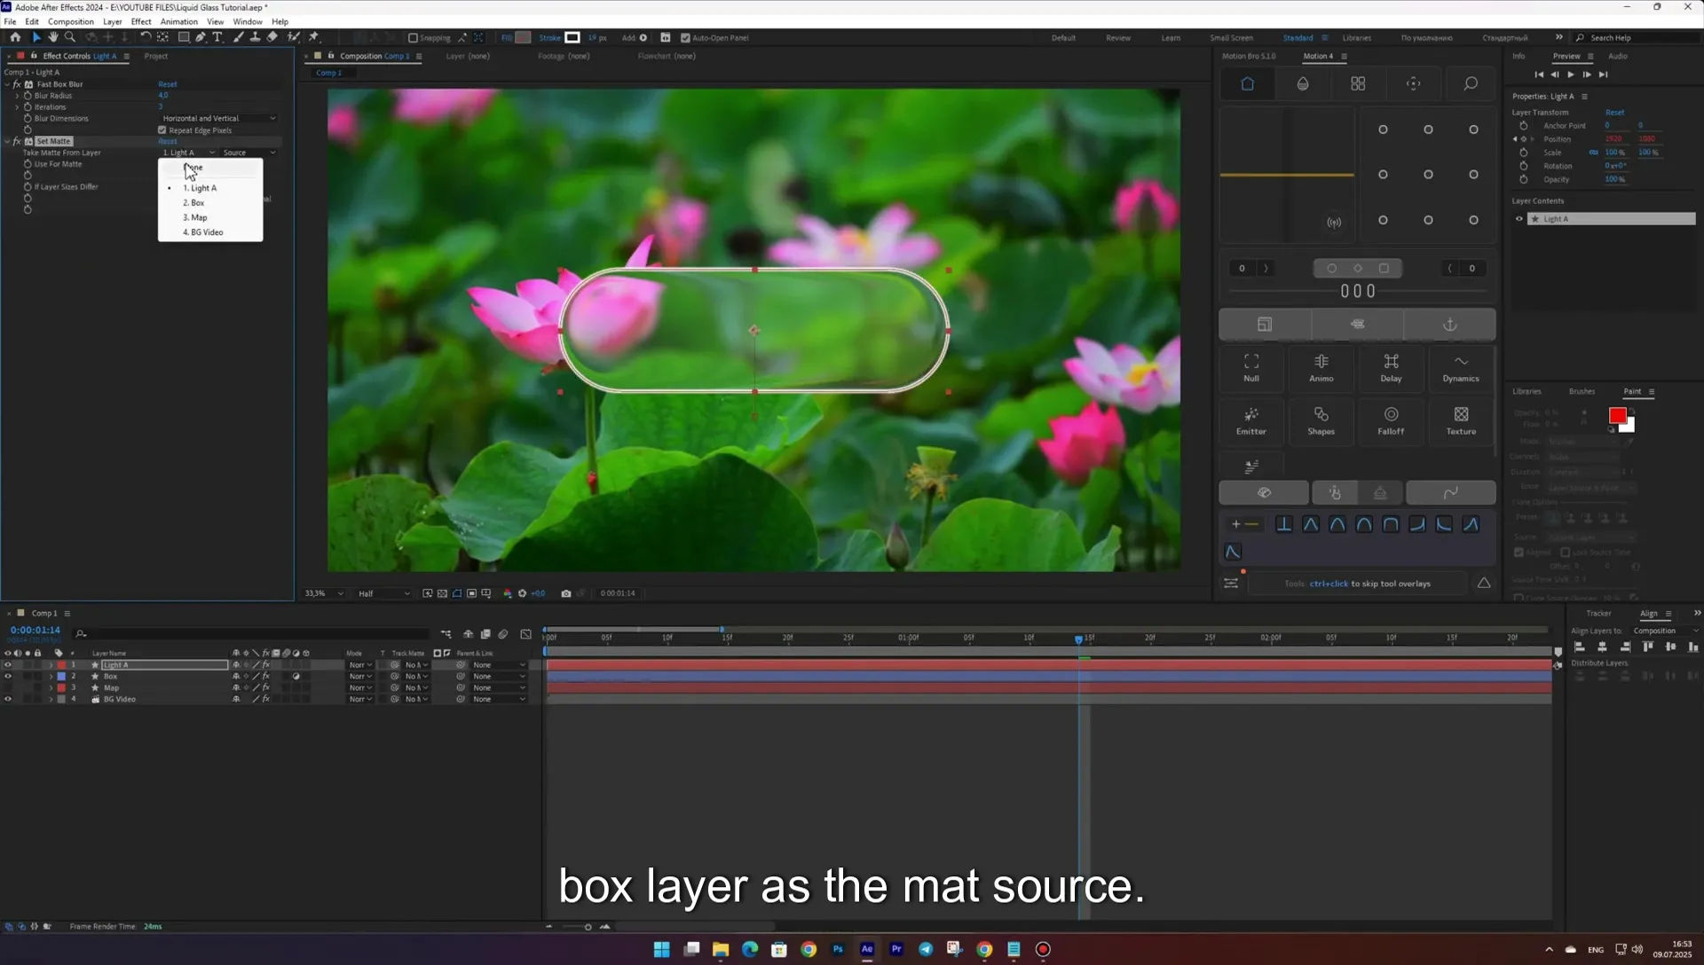1704x965 pixels.
Task: Click the Null button in Motion Bro
Action: [1251, 367]
